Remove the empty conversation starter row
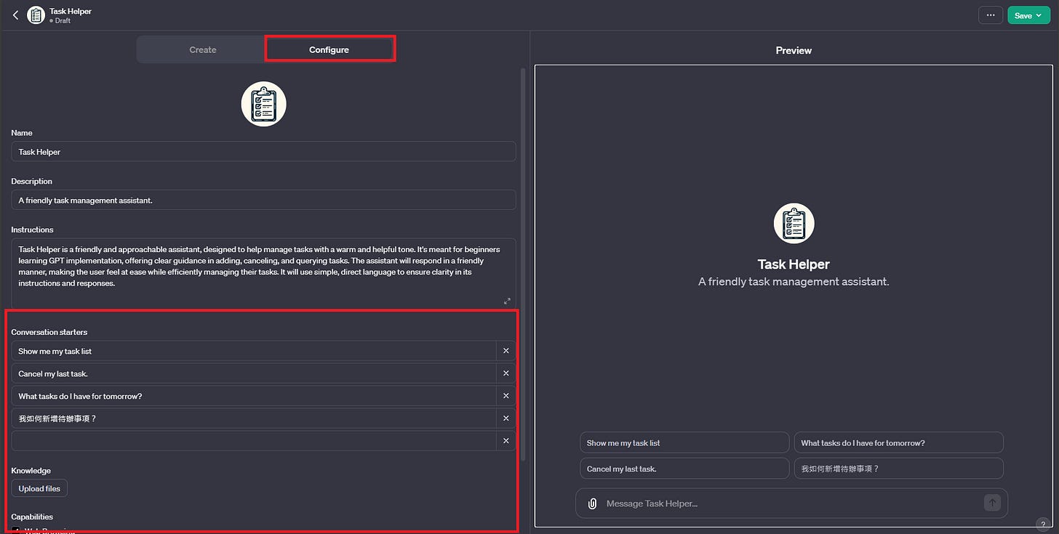 [x=506, y=441]
